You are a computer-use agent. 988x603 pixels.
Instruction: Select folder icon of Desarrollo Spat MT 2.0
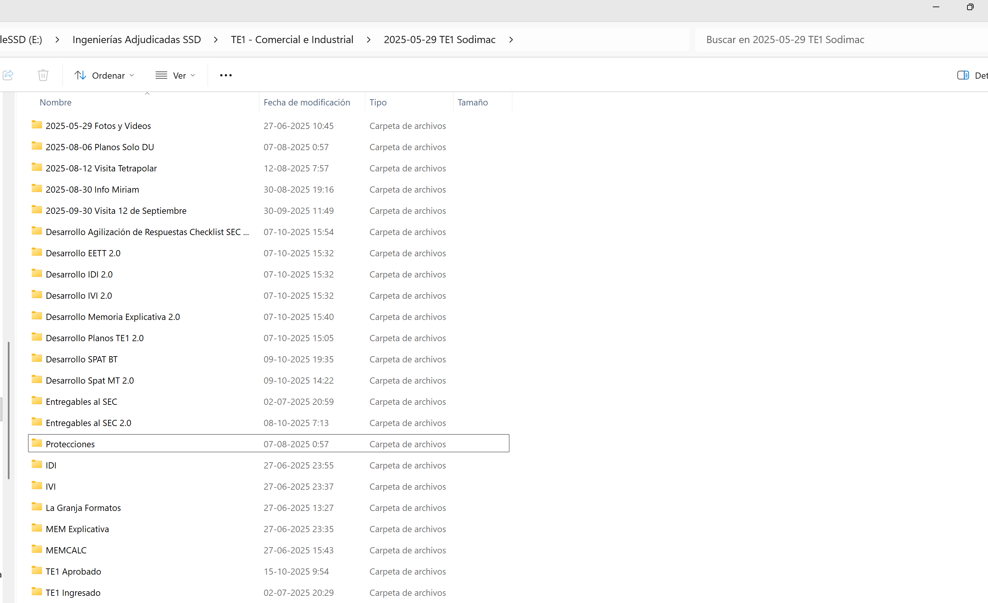click(x=37, y=379)
